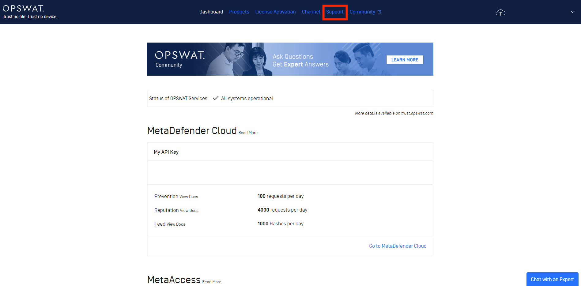Click the 'My API Key' heading
Viewport: 581px width, 286px height.
point(166,152)
